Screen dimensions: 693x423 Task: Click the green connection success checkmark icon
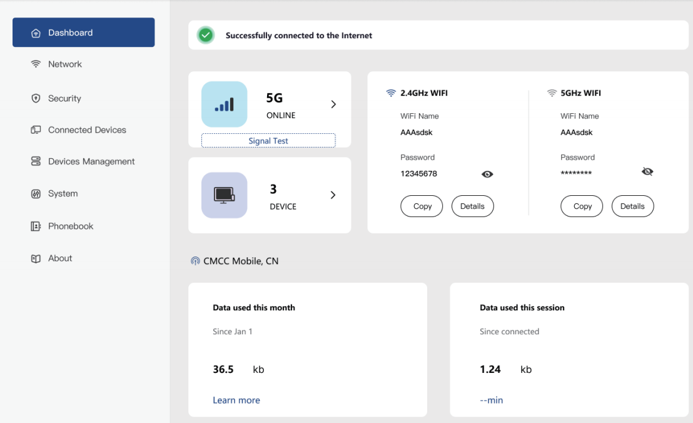[206, 35]
